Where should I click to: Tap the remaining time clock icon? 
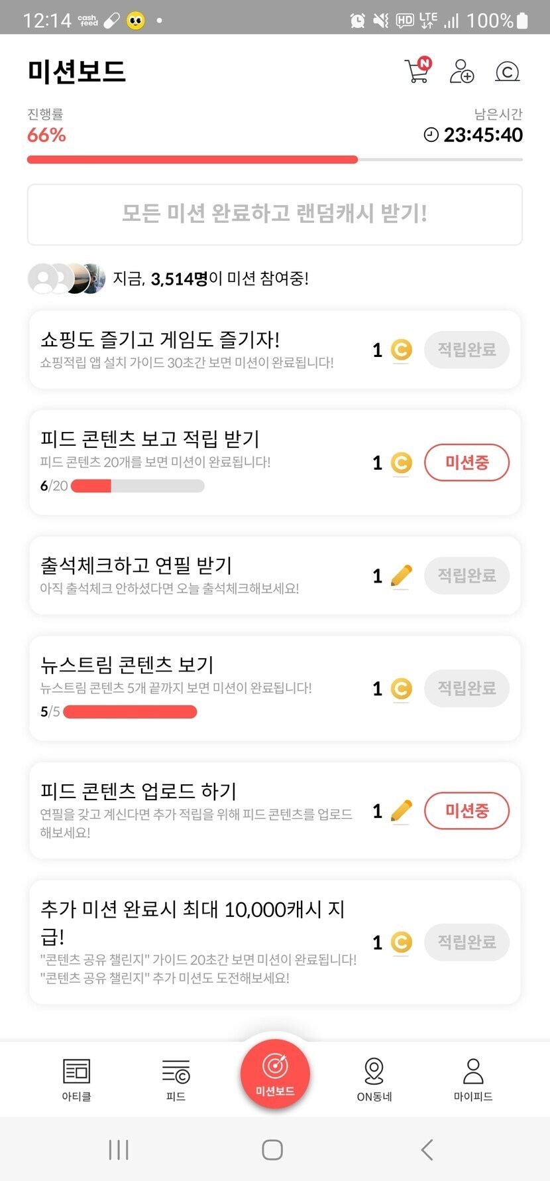click(x=431, y=135)
